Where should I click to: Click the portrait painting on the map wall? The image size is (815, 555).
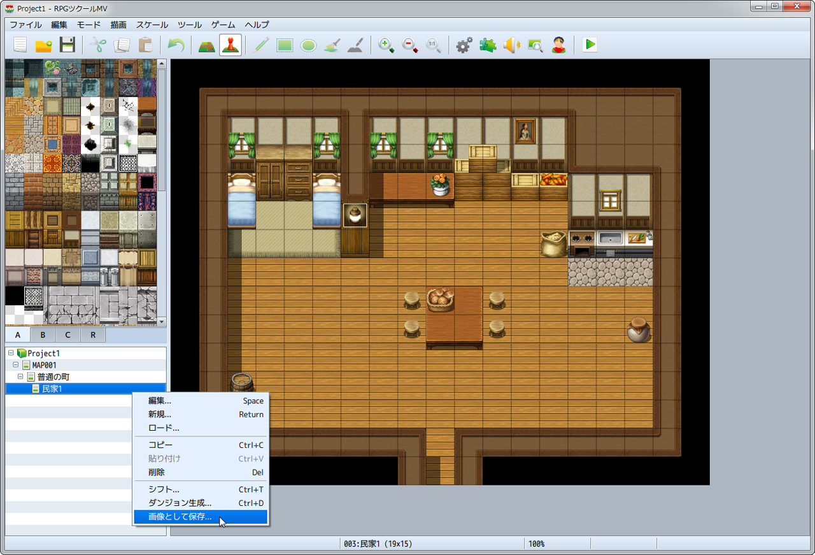[x=525, y=131]
